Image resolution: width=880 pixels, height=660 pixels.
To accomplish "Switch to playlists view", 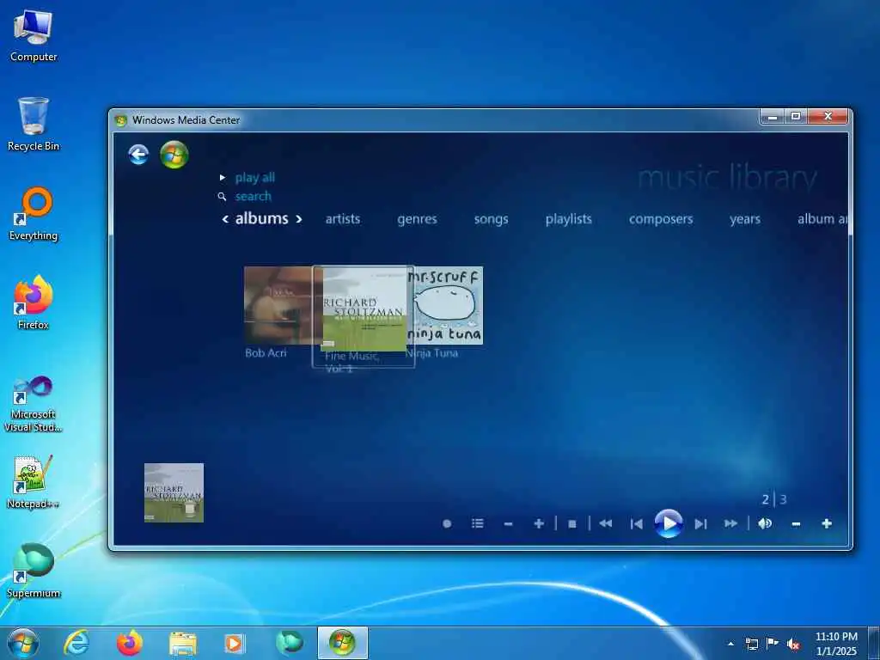I will tap(569, 219).
